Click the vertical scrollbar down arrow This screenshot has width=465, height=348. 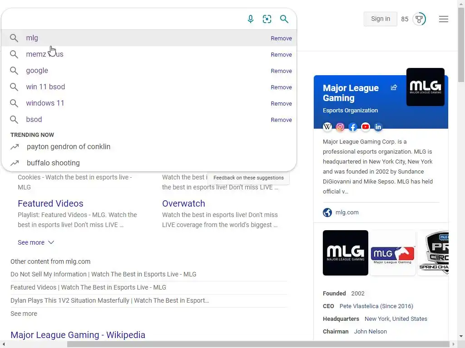[461, 337]
